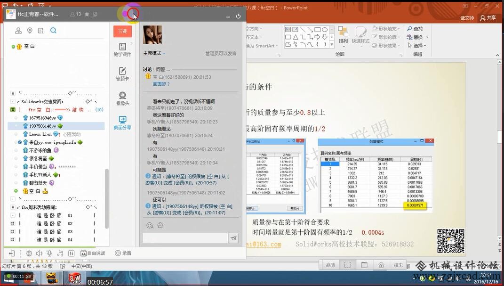Open 教学课件 courseware panel
504x286 pixels.
coord(122,50)
